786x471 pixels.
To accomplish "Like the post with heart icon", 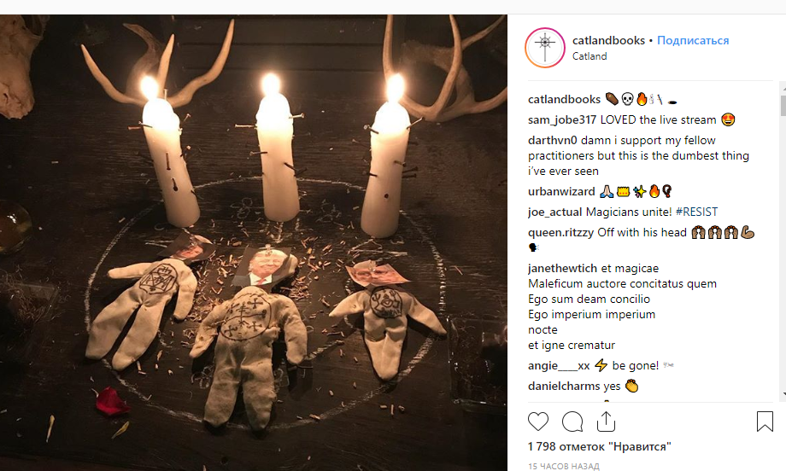I will pyautogui.click(x=538, y=422).
